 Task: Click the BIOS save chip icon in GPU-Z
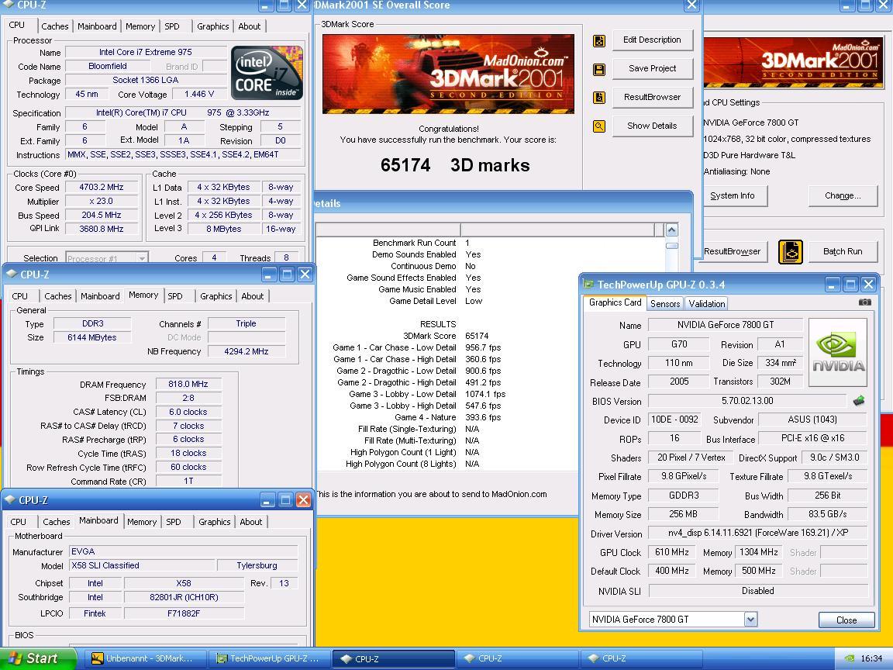tap(859, 401)
